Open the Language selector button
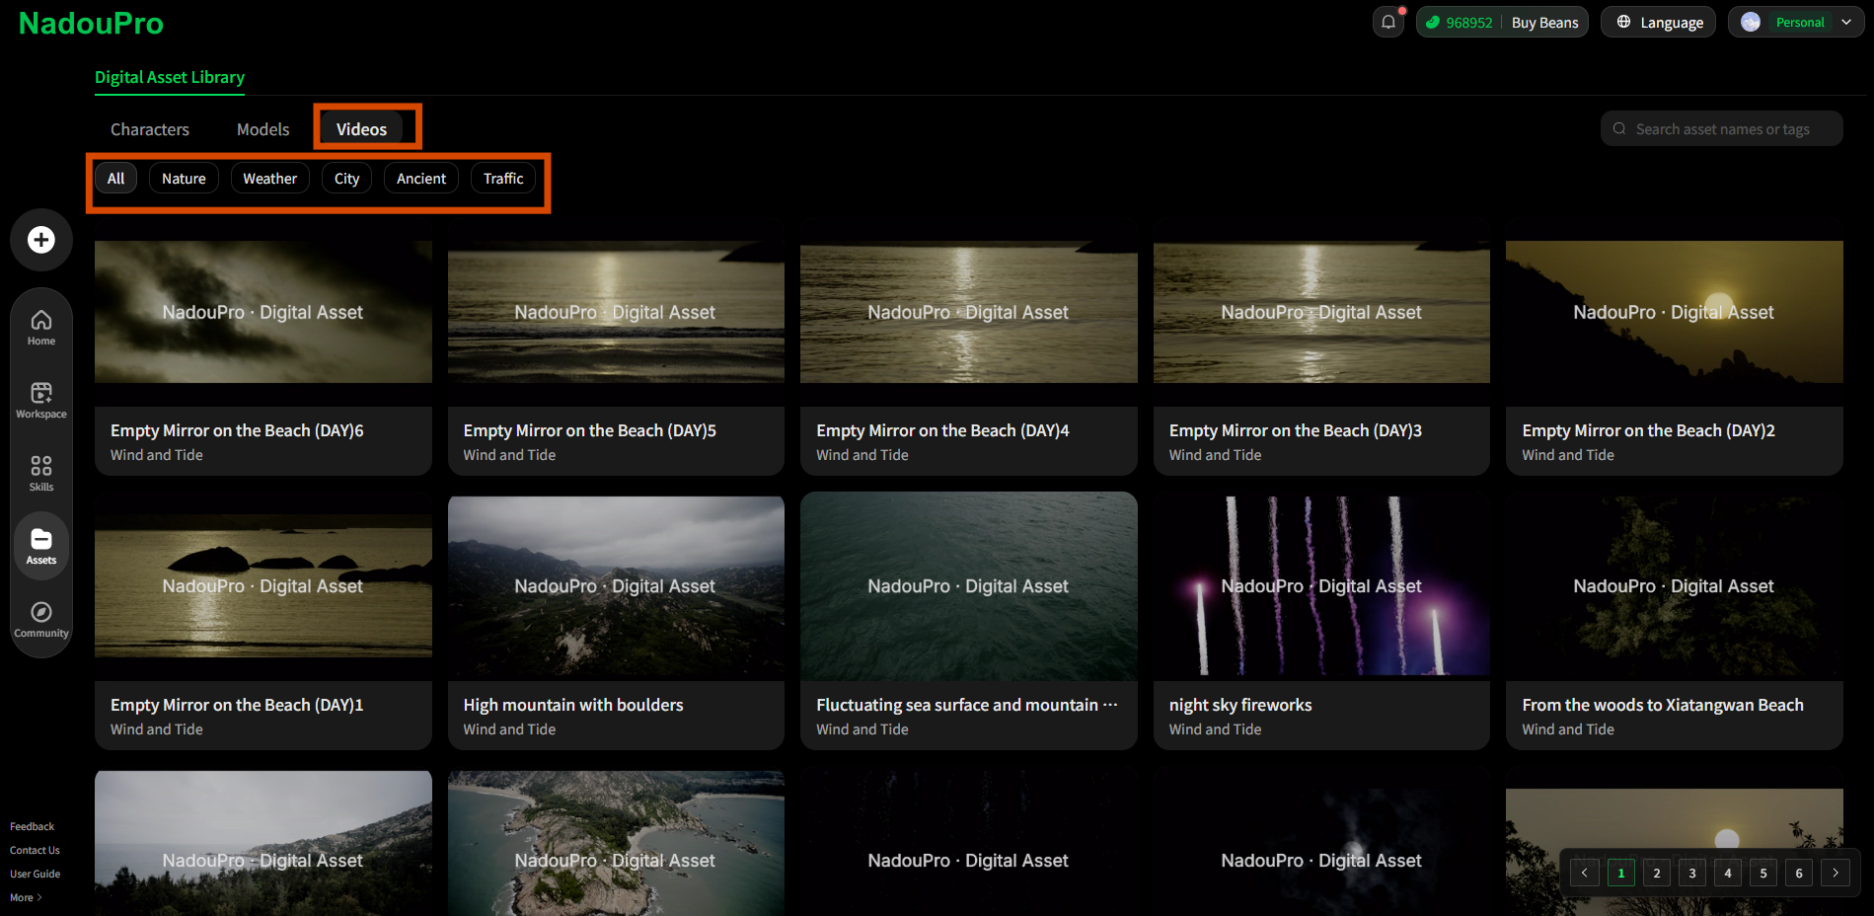Screen dimensions: 1874x916 click(x=1659, y=22)
